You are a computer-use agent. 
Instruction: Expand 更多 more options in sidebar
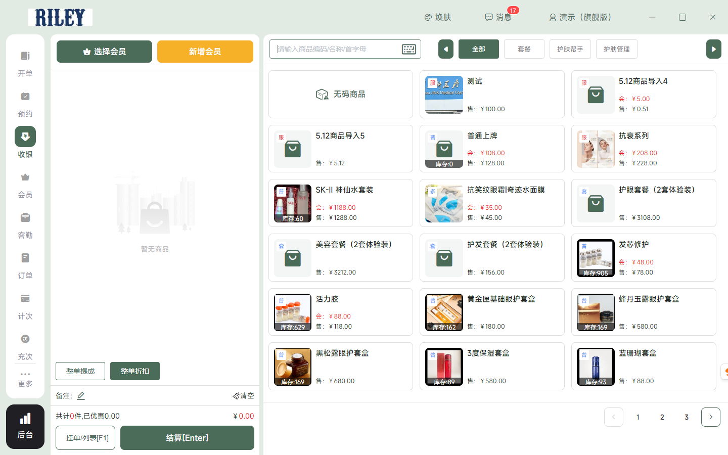tap(25, 379)
